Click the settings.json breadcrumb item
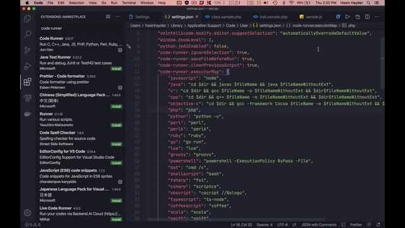405x228 pixels. tap(270, 25)
